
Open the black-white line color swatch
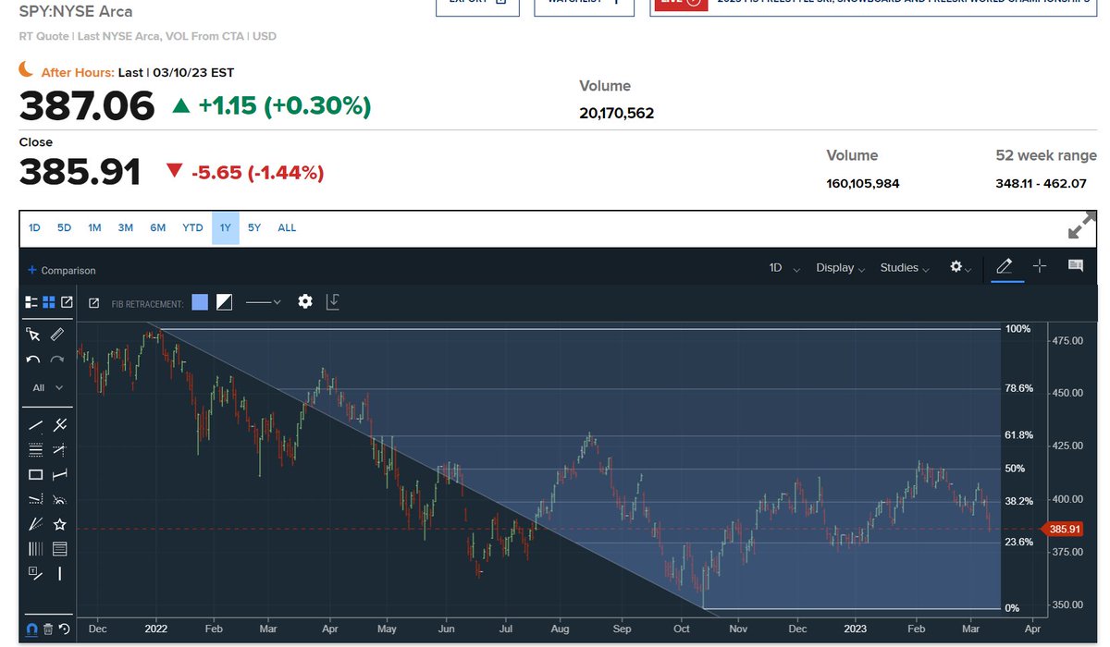(x=225, y=302)
